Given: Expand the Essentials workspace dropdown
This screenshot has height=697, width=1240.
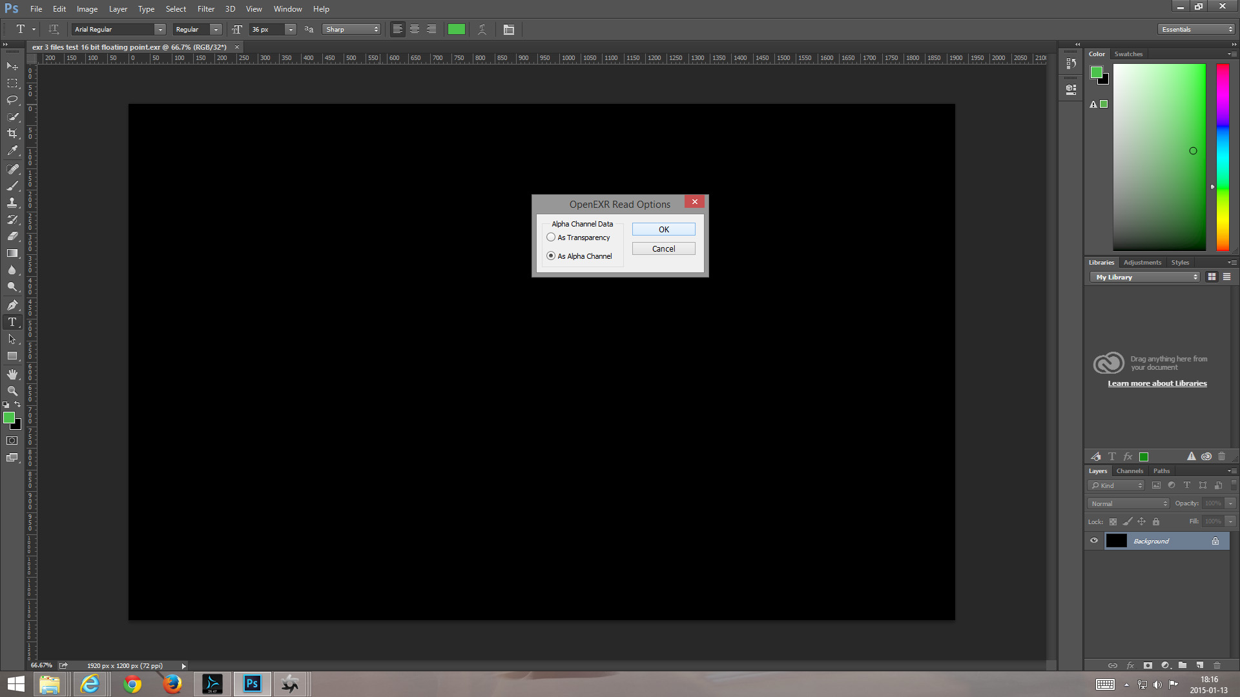Looking at the screenshot, I should tap(1196, 30).
